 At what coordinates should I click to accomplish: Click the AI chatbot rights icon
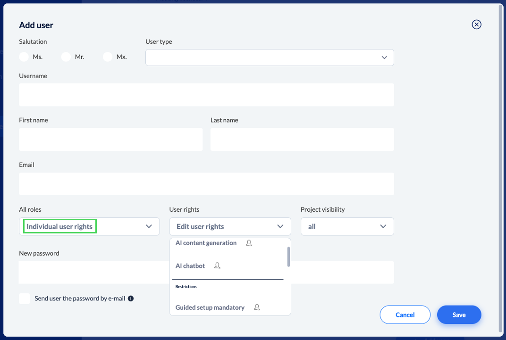tap(217, 265)
